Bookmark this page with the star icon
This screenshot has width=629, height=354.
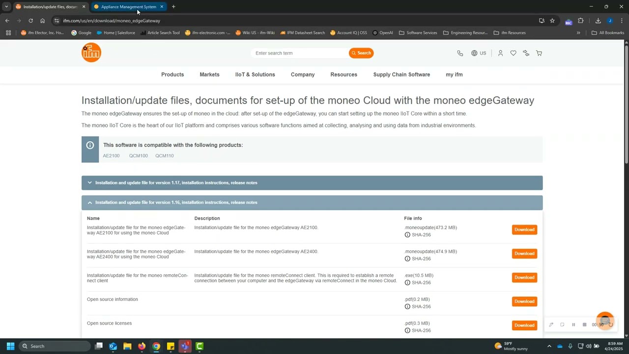[x=552, y=21]
